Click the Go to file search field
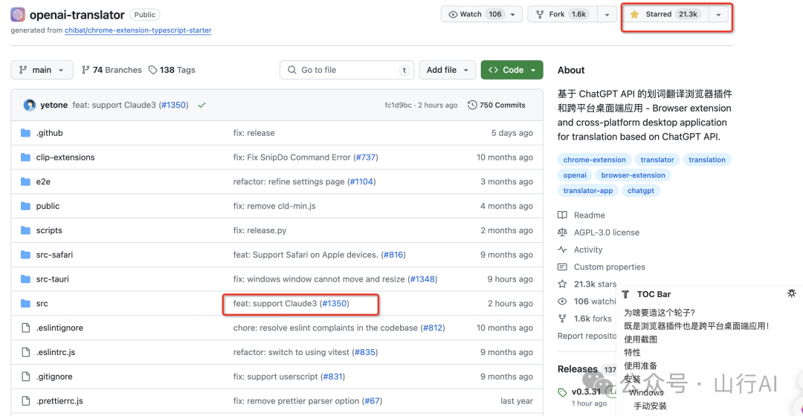803x416 pixels. (x=346, y=70)
